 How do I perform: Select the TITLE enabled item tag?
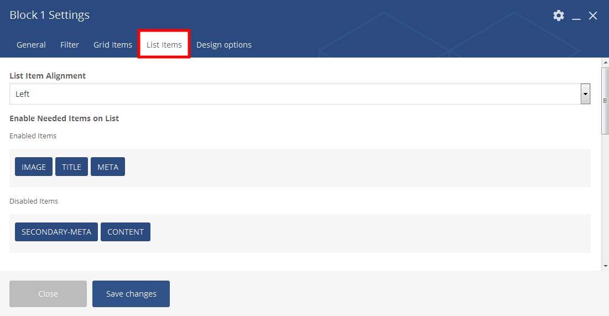71,167
